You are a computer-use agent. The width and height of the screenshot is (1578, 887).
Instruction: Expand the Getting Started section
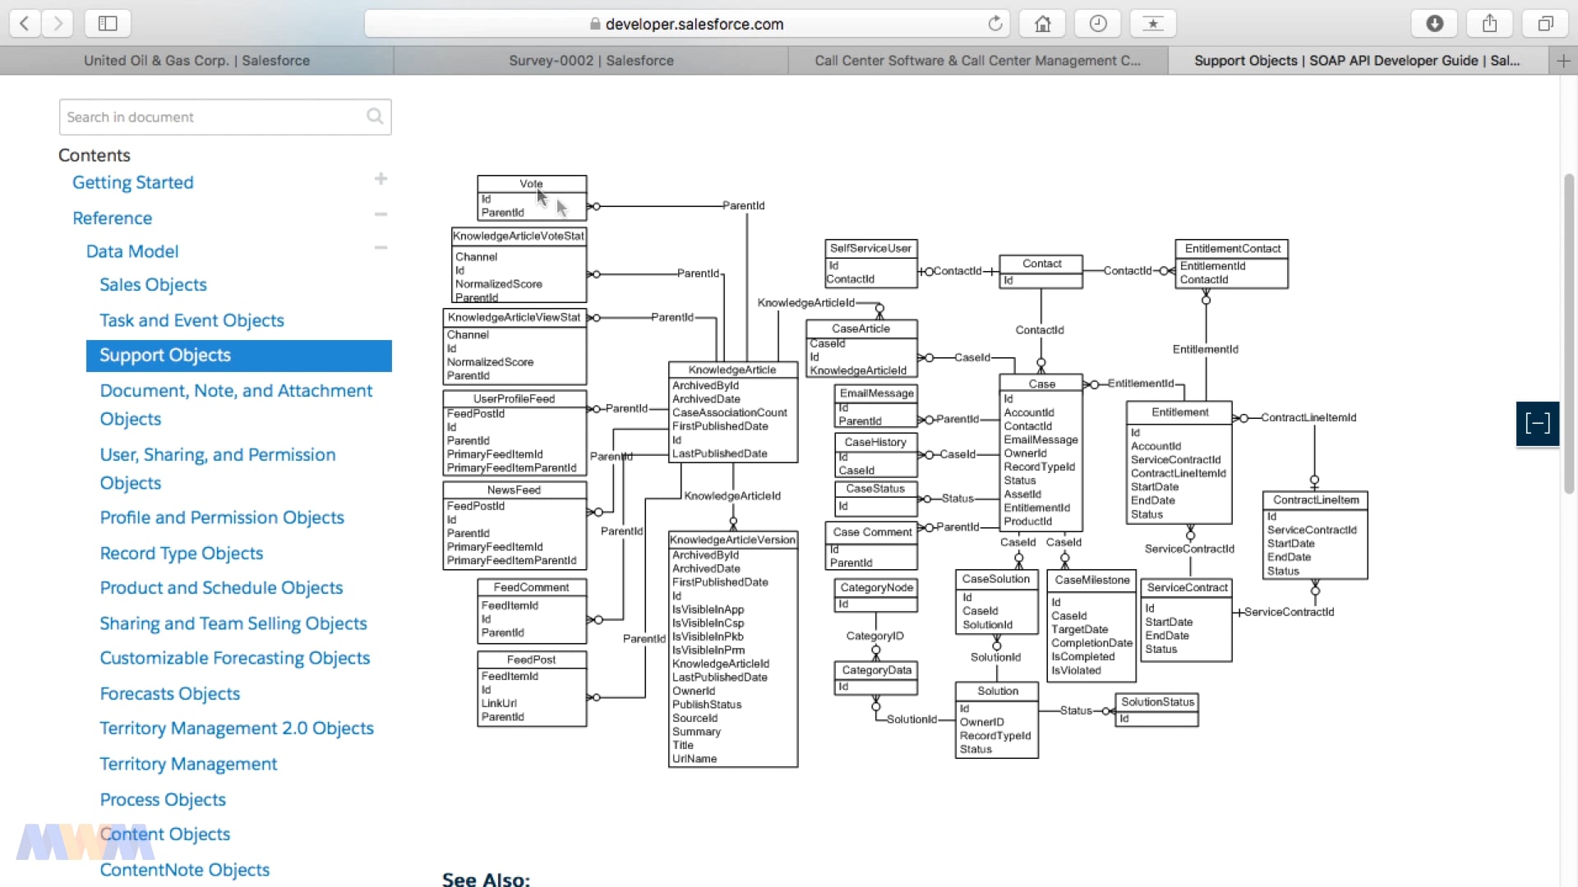click(x=381, y=179)
